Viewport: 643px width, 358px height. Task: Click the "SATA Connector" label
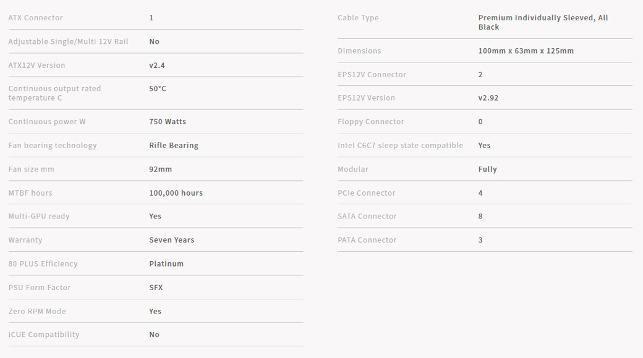tap(367, 217)
